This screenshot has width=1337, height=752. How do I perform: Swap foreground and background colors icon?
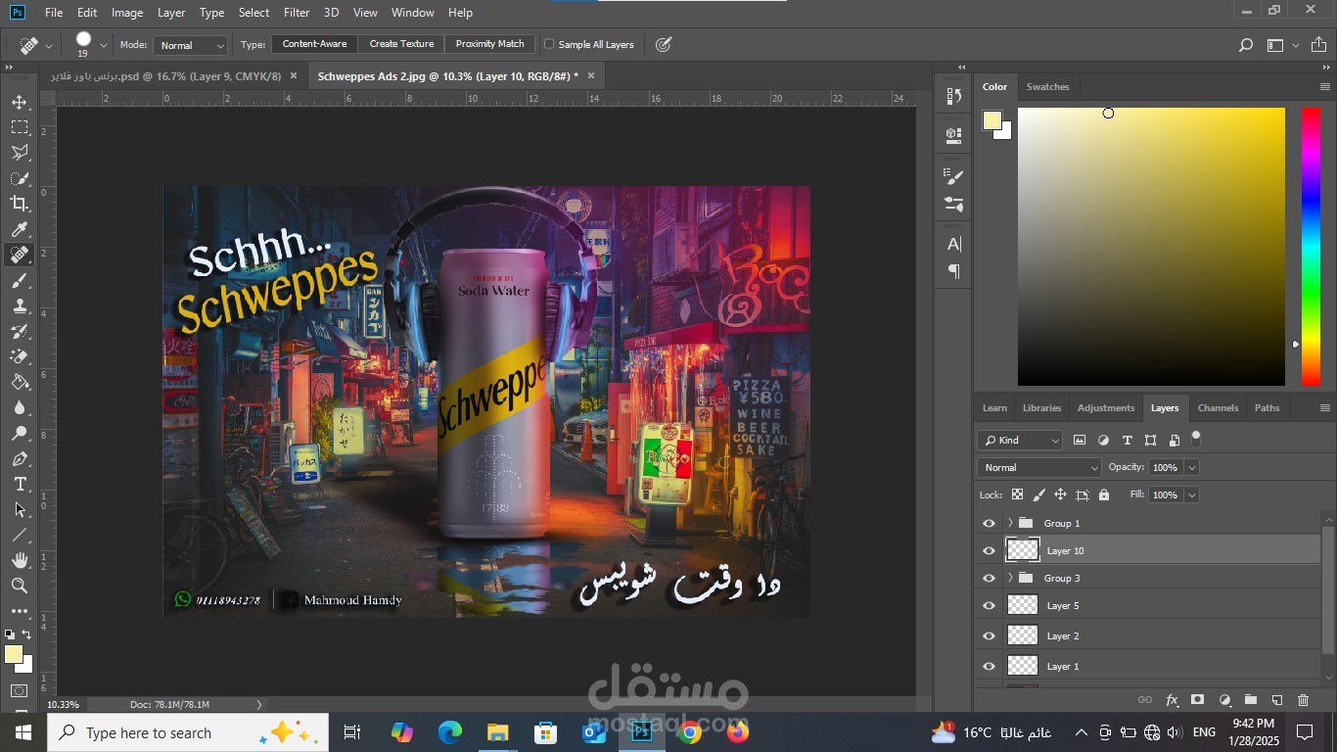point(27,634)
